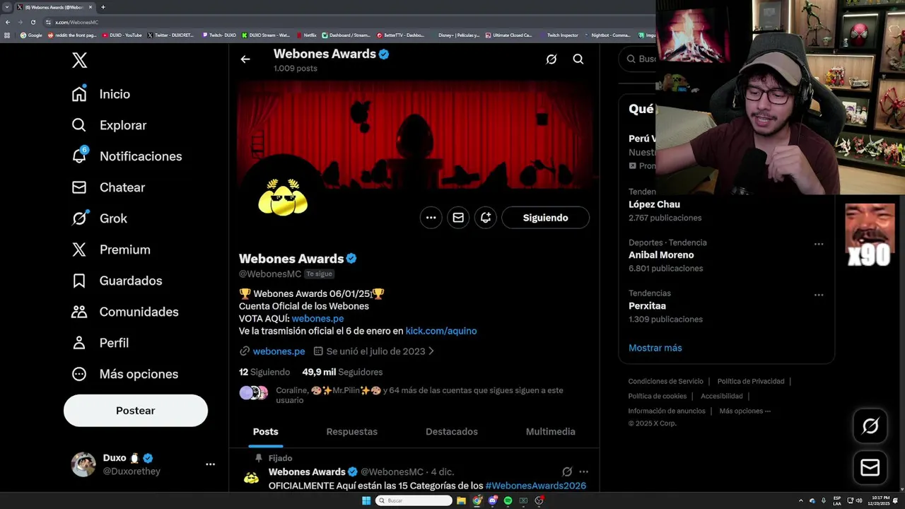The image size is (905, 509).
Task: Open Condiciones de Servicio footer link
Action: (x=666, y=382)
